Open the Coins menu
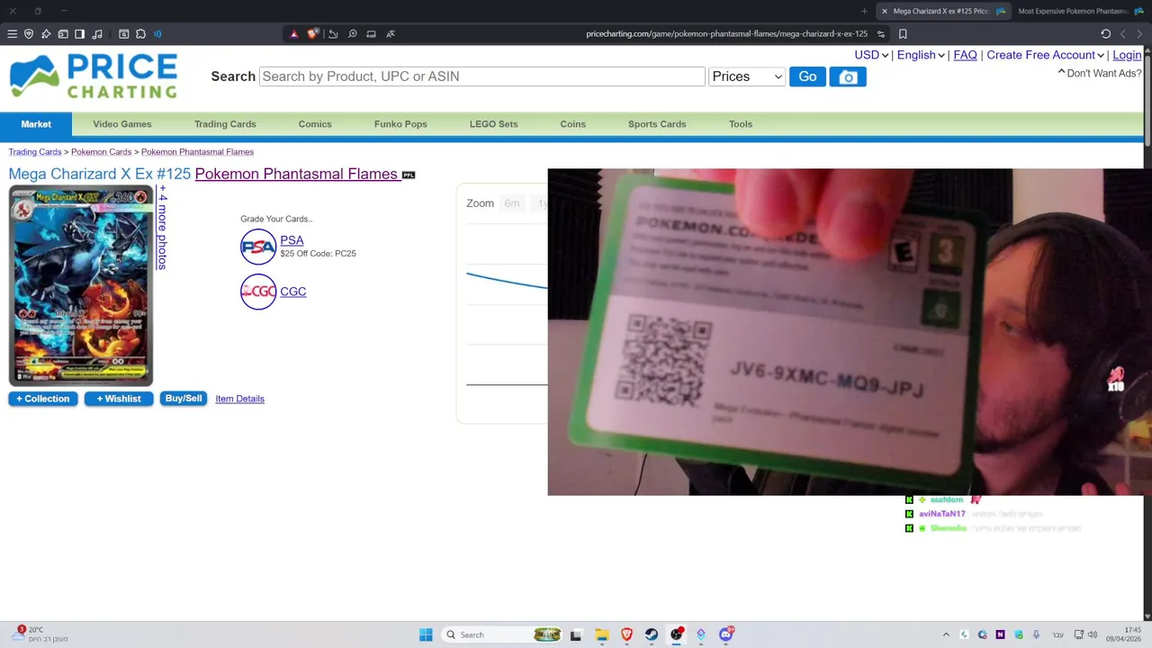The height and width of the screenshot is (648, 1152). click(x=572, y=124)
